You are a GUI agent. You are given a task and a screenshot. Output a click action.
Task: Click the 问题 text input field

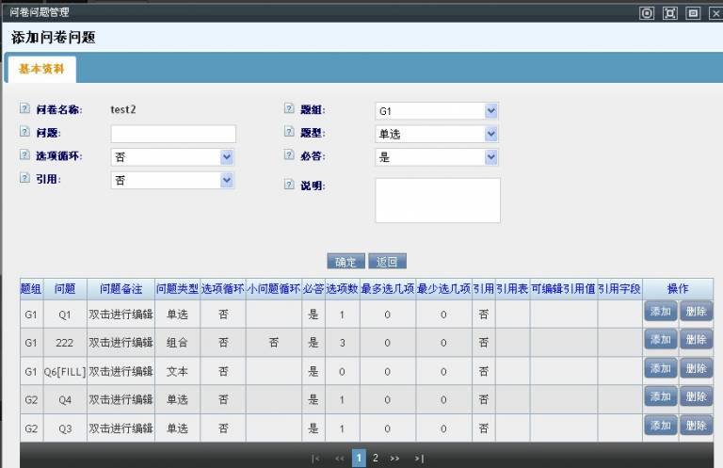tap(172, 134)
